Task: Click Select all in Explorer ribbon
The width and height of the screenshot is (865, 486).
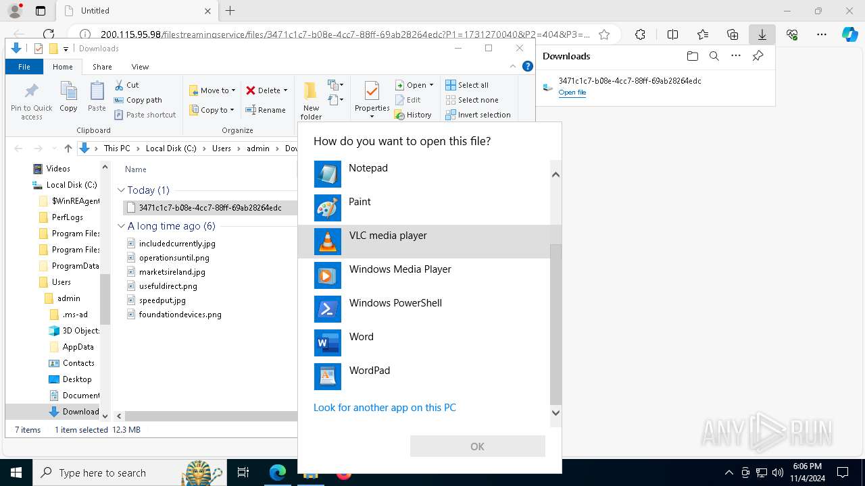Action: (467, 85)
